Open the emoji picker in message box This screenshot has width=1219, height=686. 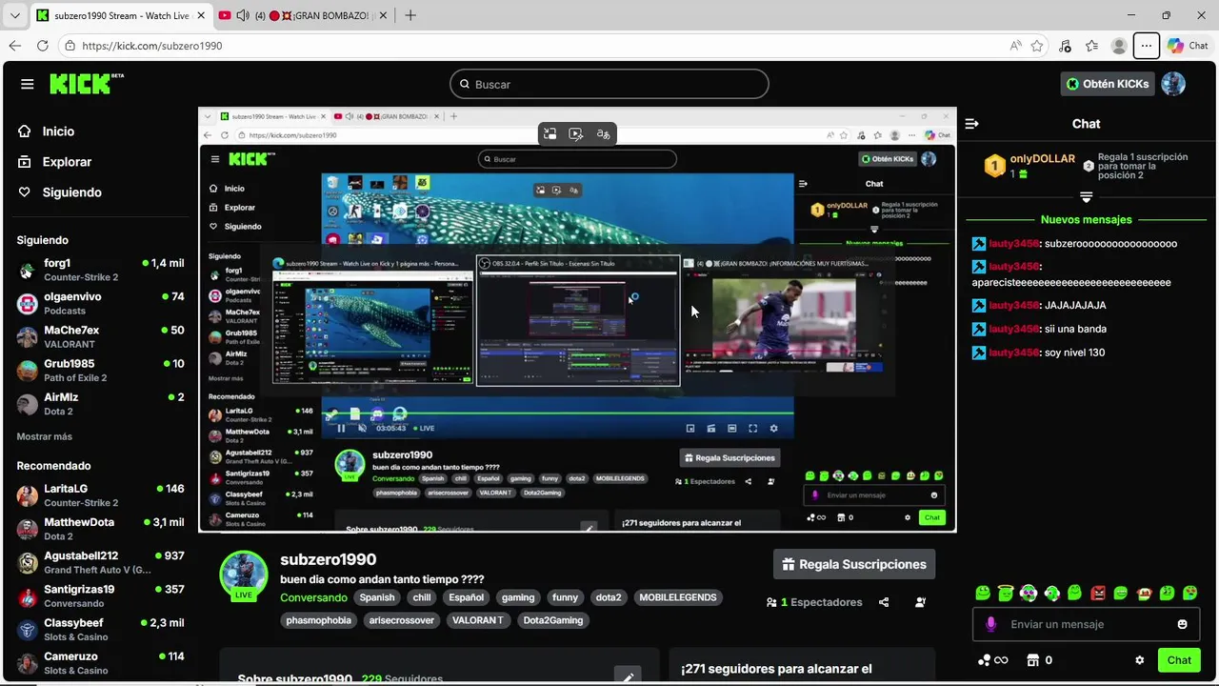point(1183,624)
